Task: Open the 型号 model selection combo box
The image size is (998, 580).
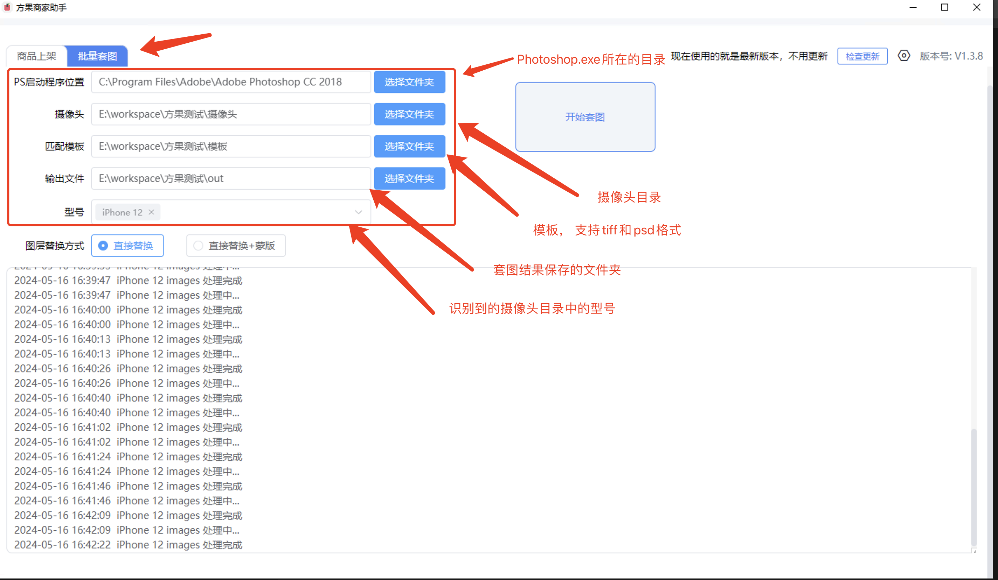Action: click(x=254, y=212)
